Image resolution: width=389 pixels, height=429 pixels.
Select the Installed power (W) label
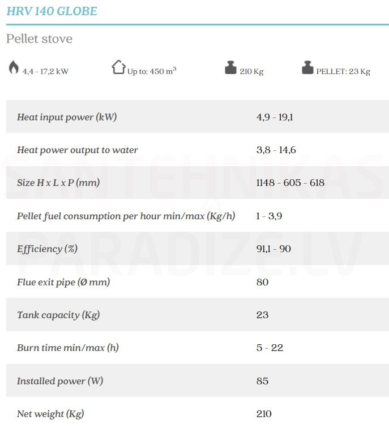pyautogui.click(x=60, y=381)
